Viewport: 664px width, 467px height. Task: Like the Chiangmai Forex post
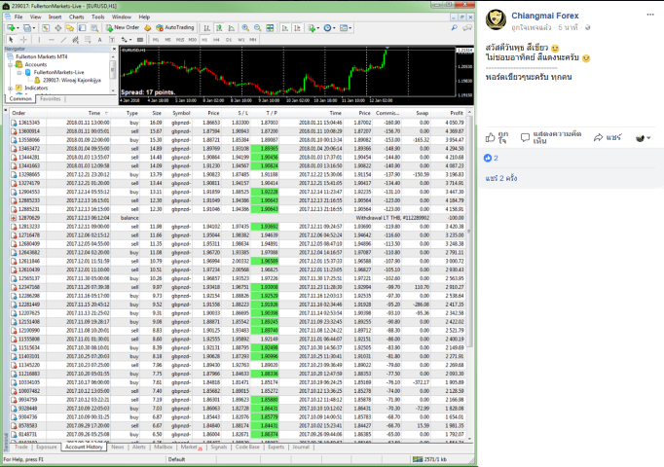point(497,137)
